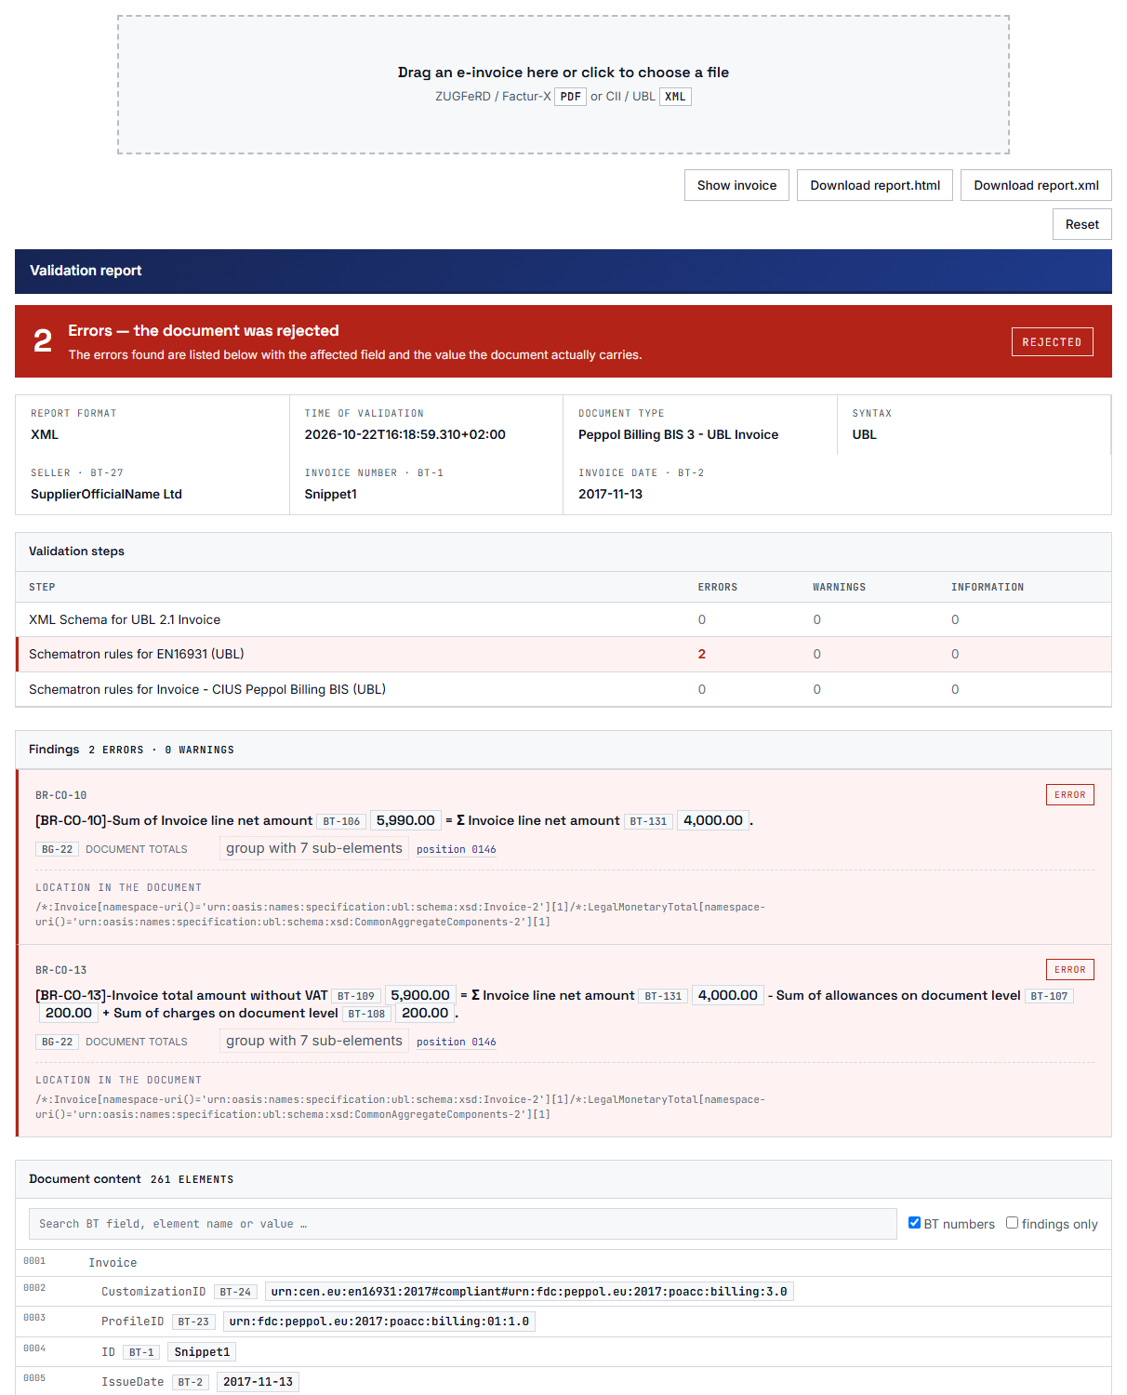The height and width of the screenshot is (1395, 1127).
Task: Select the CIUS Peppol Billing BIS row
Action: tap(563, 689)
